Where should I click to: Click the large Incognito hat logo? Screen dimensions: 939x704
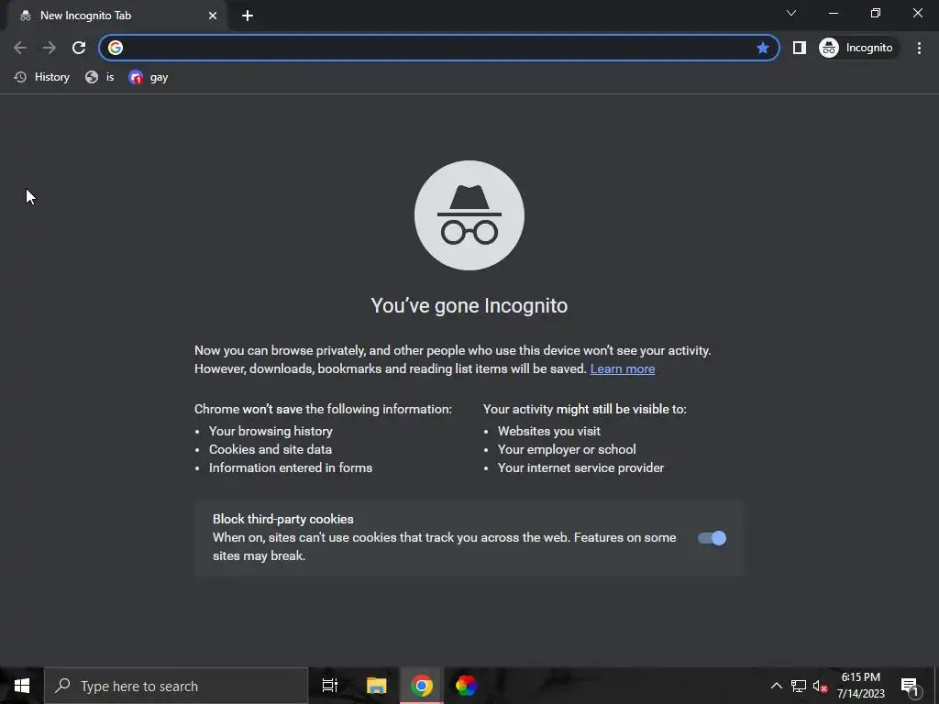[x=469, y=215]
